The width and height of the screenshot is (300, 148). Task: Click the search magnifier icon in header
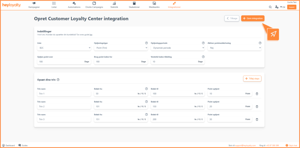[x=270, y=7]
